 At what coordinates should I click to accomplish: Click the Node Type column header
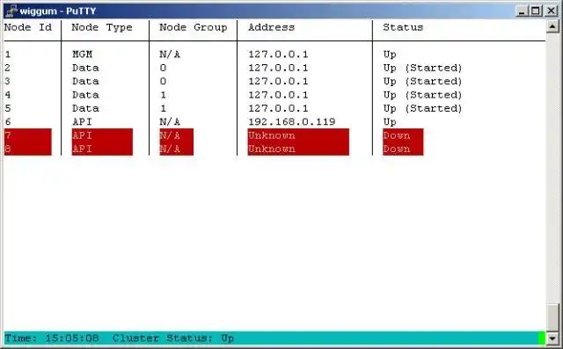(102, 27)
